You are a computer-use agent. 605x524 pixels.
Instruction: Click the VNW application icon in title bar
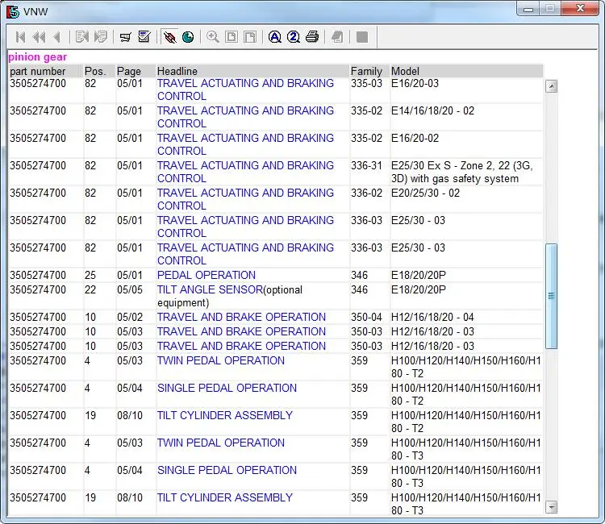tap(13, 12)
